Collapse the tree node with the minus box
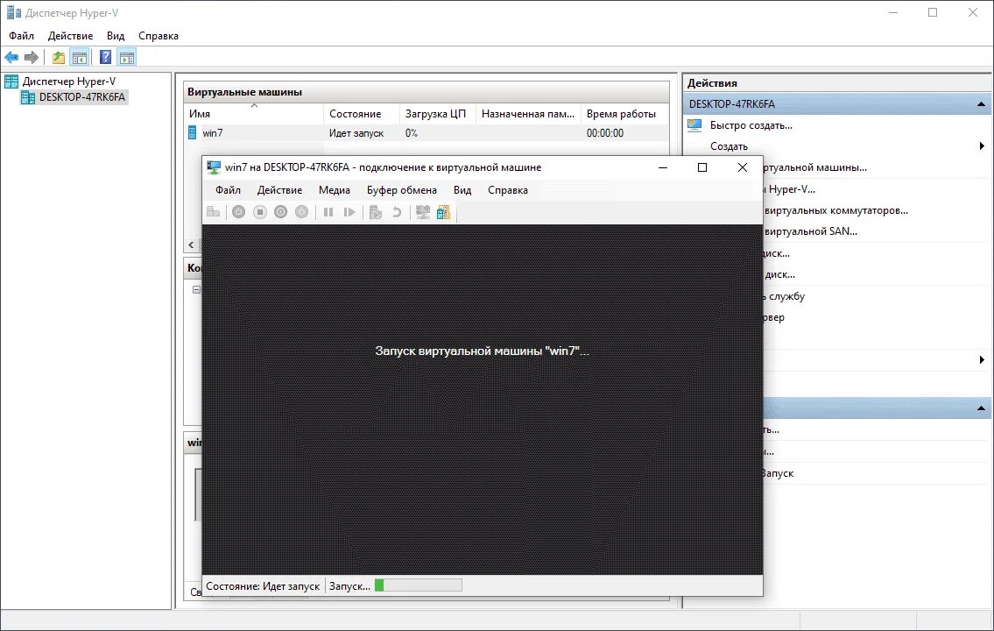The height and width of the screenshot is (631, 994). pyautogui.click(x=196, y=289)
